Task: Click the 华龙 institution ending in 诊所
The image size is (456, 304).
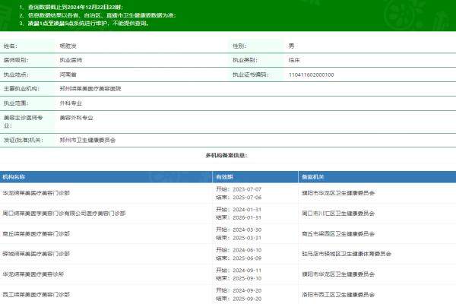Action: (33, 274)
